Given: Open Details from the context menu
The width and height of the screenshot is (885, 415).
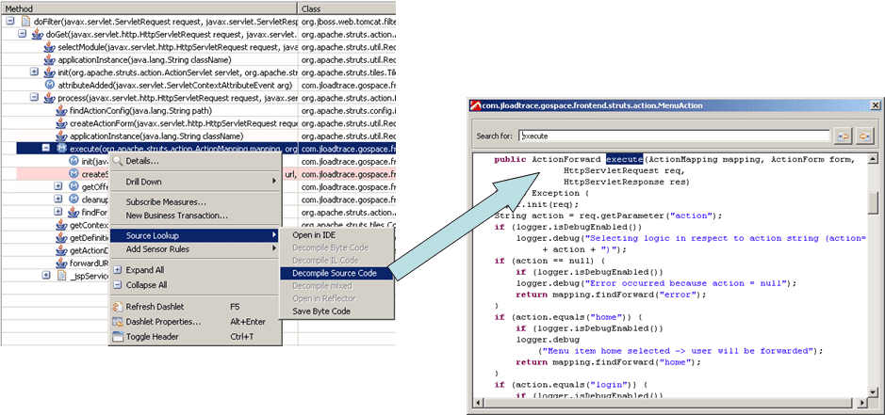Looking at the screenshot, I should [195, 161].
